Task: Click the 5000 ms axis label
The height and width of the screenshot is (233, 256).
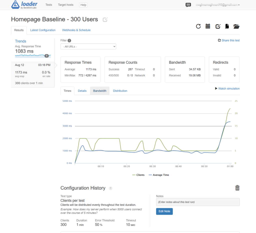Action: coord(67,101)
